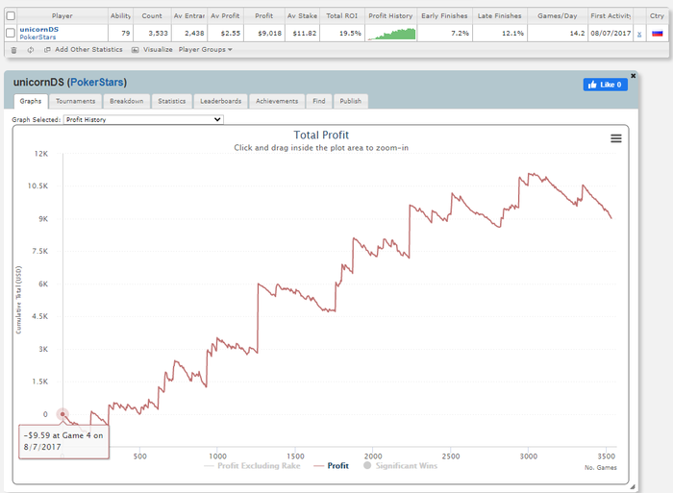
Task: Sort by the Av Stake column header
Action: tap(302, 16)
